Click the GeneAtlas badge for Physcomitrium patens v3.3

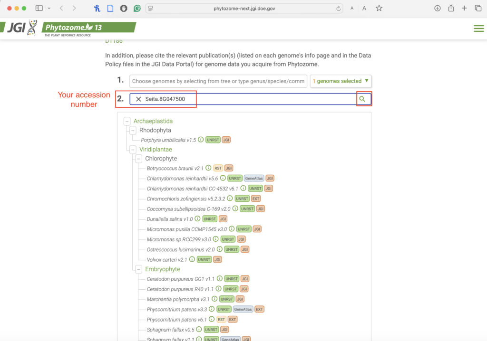click(x=243, y=309)
